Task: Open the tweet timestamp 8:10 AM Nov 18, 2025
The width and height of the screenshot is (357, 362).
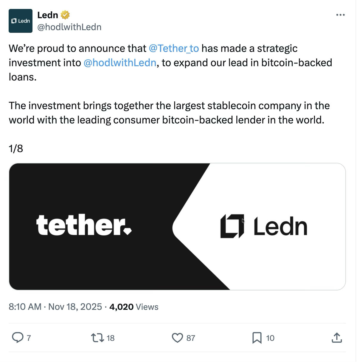Action: coord(55,307)
